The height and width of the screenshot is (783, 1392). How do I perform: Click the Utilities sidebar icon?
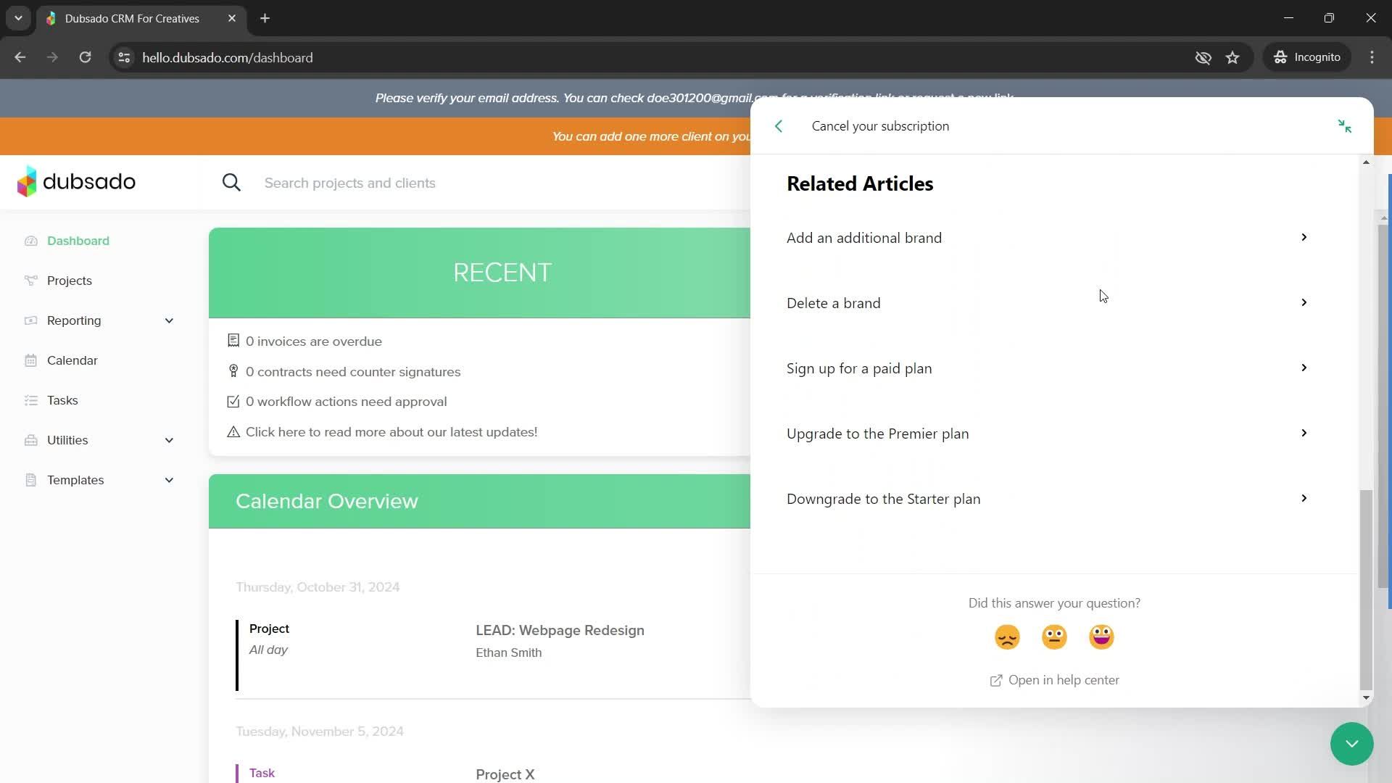point(30,440)
